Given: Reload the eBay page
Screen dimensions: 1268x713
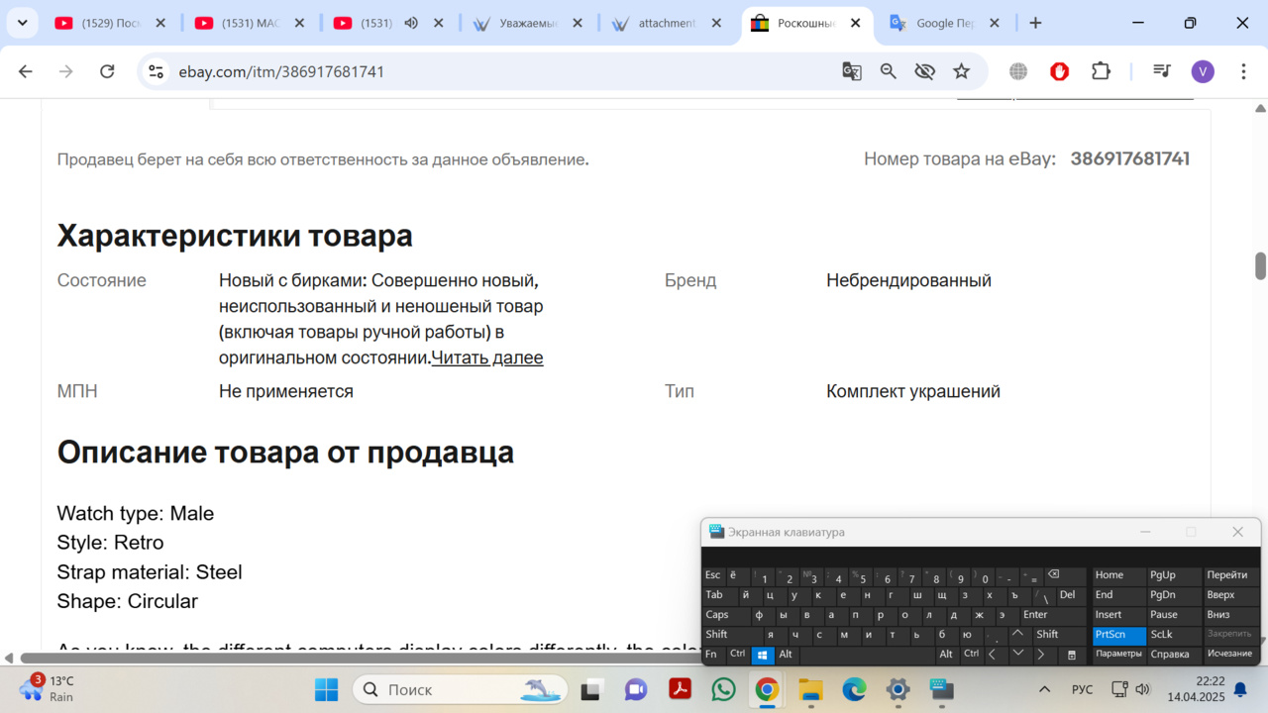Looking at the screenshot, I should point(107,71).
